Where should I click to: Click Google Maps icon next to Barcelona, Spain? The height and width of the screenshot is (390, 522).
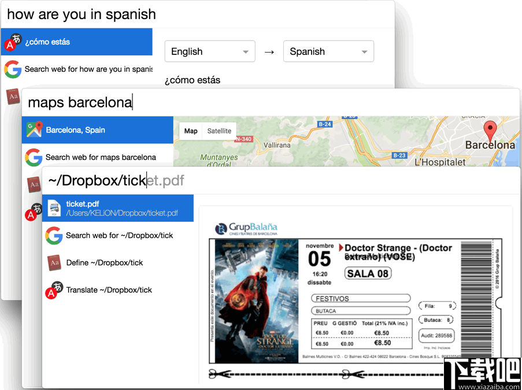click(35, 130)
